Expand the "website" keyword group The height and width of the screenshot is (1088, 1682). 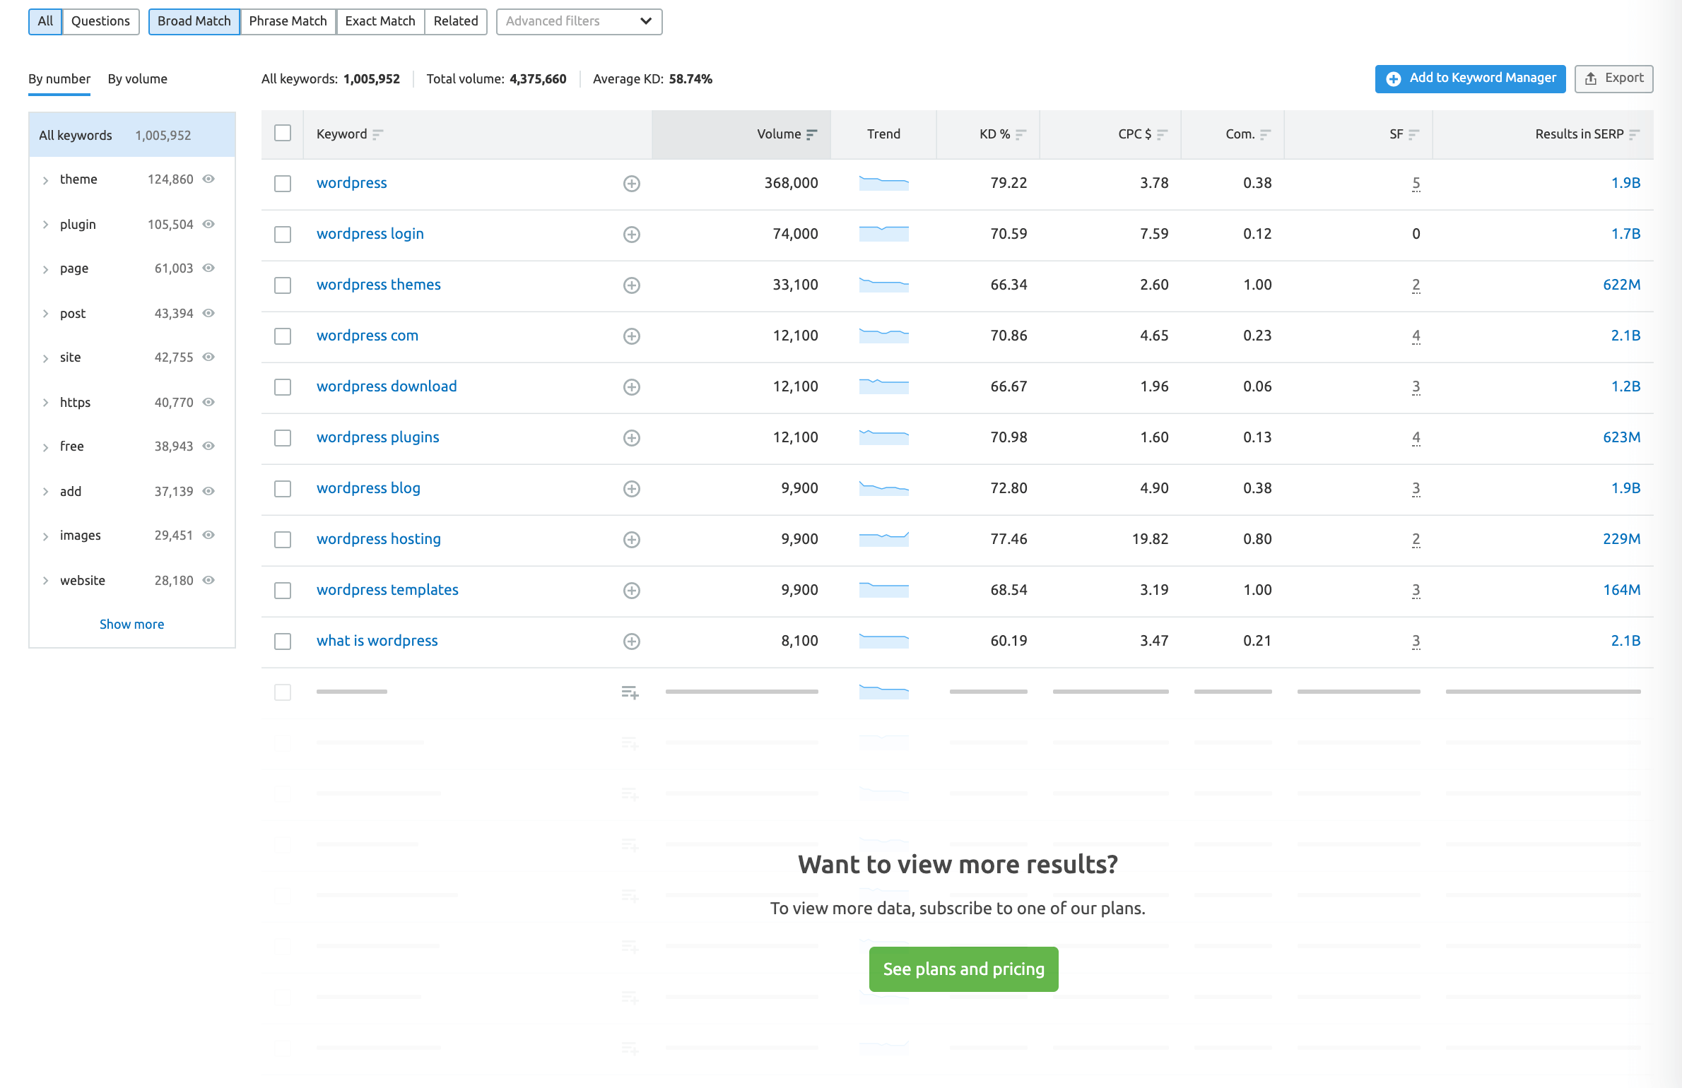click(x=45, y=580)
